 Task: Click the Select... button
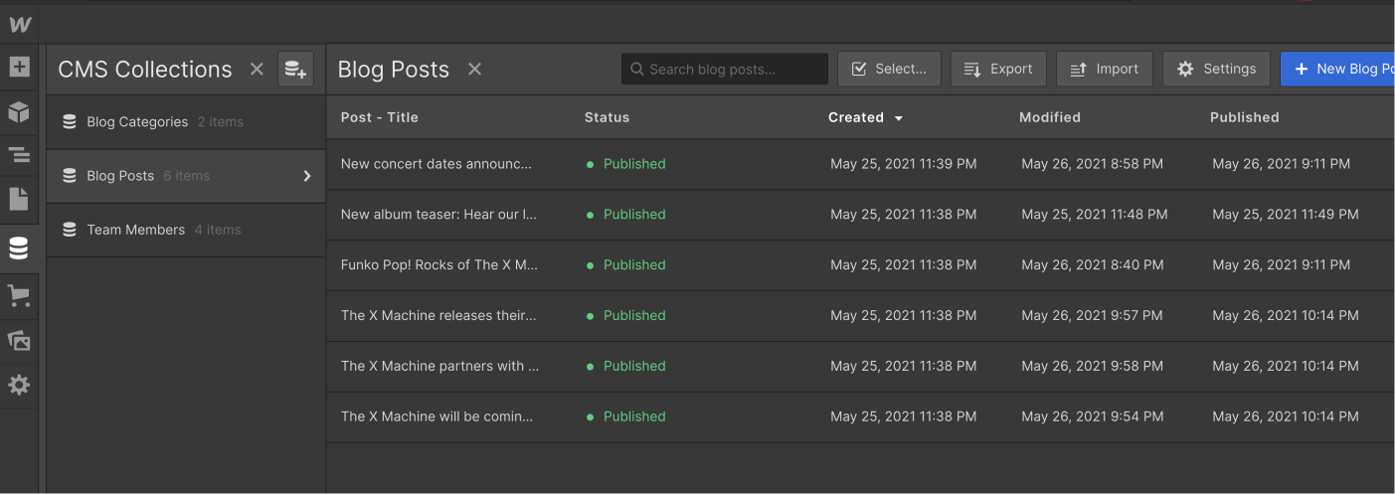pyautogui.click(x=889, y=69)
